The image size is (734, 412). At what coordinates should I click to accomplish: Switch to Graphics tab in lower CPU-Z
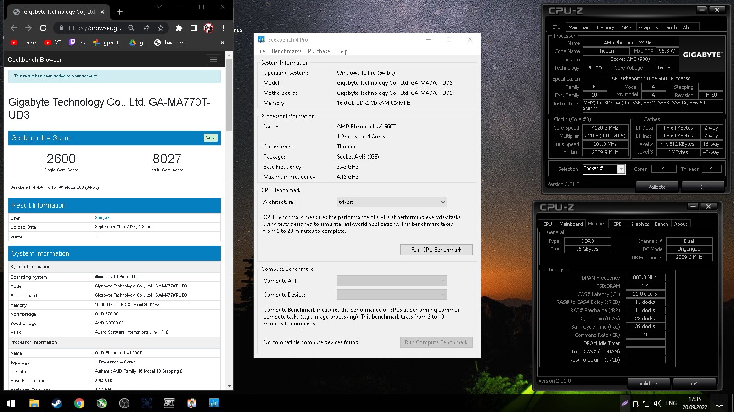coord(639,224)
